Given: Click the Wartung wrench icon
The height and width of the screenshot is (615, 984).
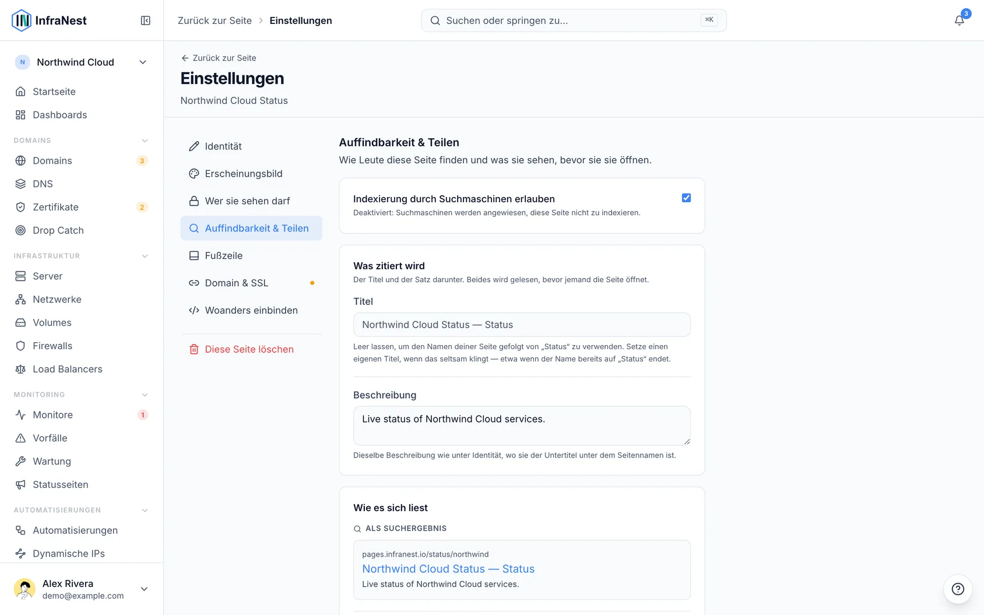Looking at the screenshot, I should [x=20, y=461].
